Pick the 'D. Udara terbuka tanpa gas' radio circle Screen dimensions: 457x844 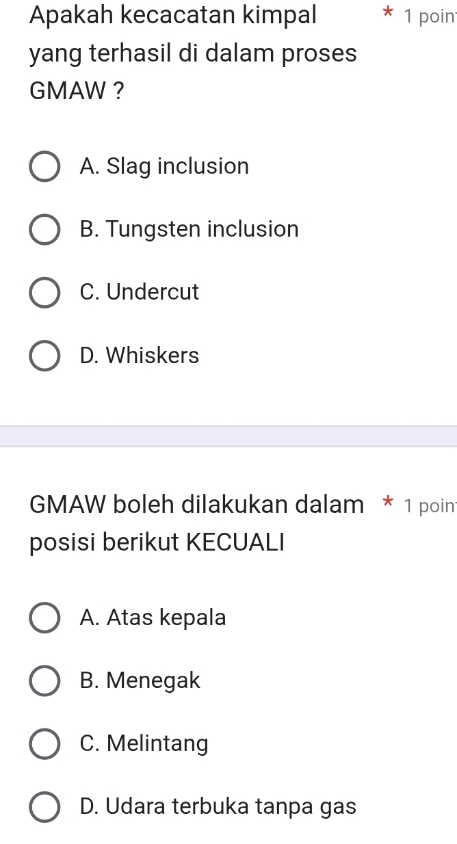(44, 807)
